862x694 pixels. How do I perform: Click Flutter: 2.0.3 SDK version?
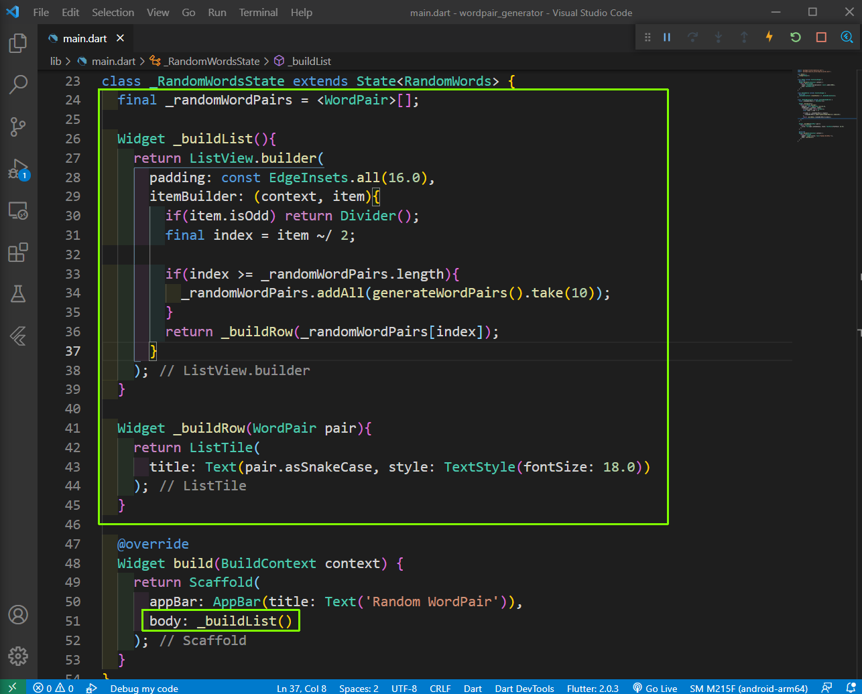tap(593, 688)
